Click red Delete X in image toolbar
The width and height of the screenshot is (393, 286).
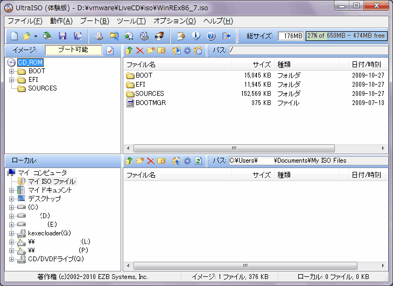pos(140,51)
